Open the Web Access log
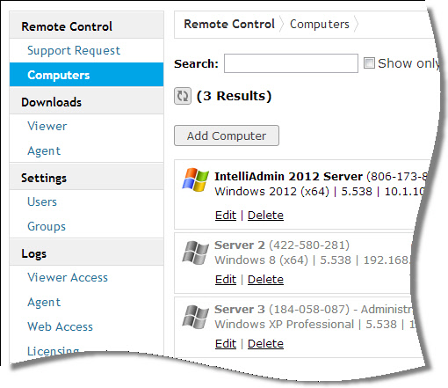Screen dimensions: 448x388 click(60, 326)
